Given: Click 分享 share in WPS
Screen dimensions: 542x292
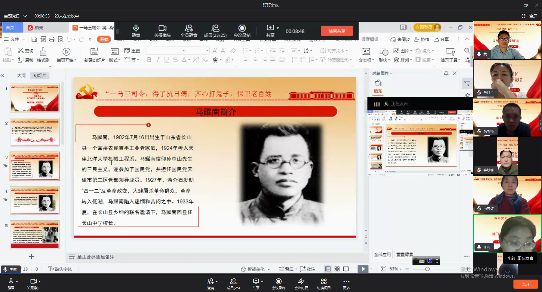Looking at the screenshot, I should tap(441, 39).
